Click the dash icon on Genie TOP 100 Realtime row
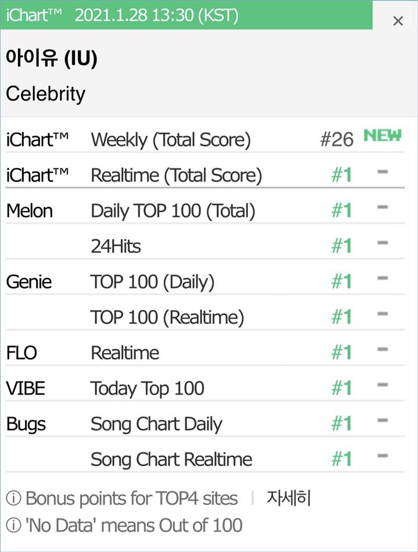This screenshot has width=418, height=552. (381, 313)
